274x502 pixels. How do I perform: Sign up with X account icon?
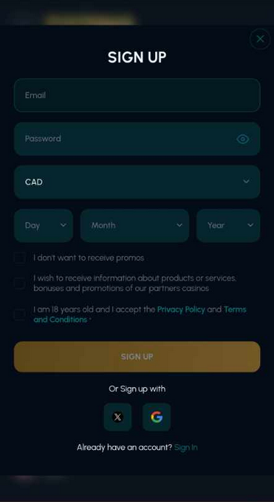pos(118,417)
